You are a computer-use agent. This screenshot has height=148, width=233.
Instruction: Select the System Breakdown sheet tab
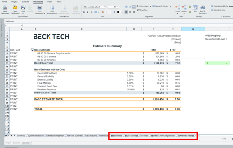pos(35,136)
